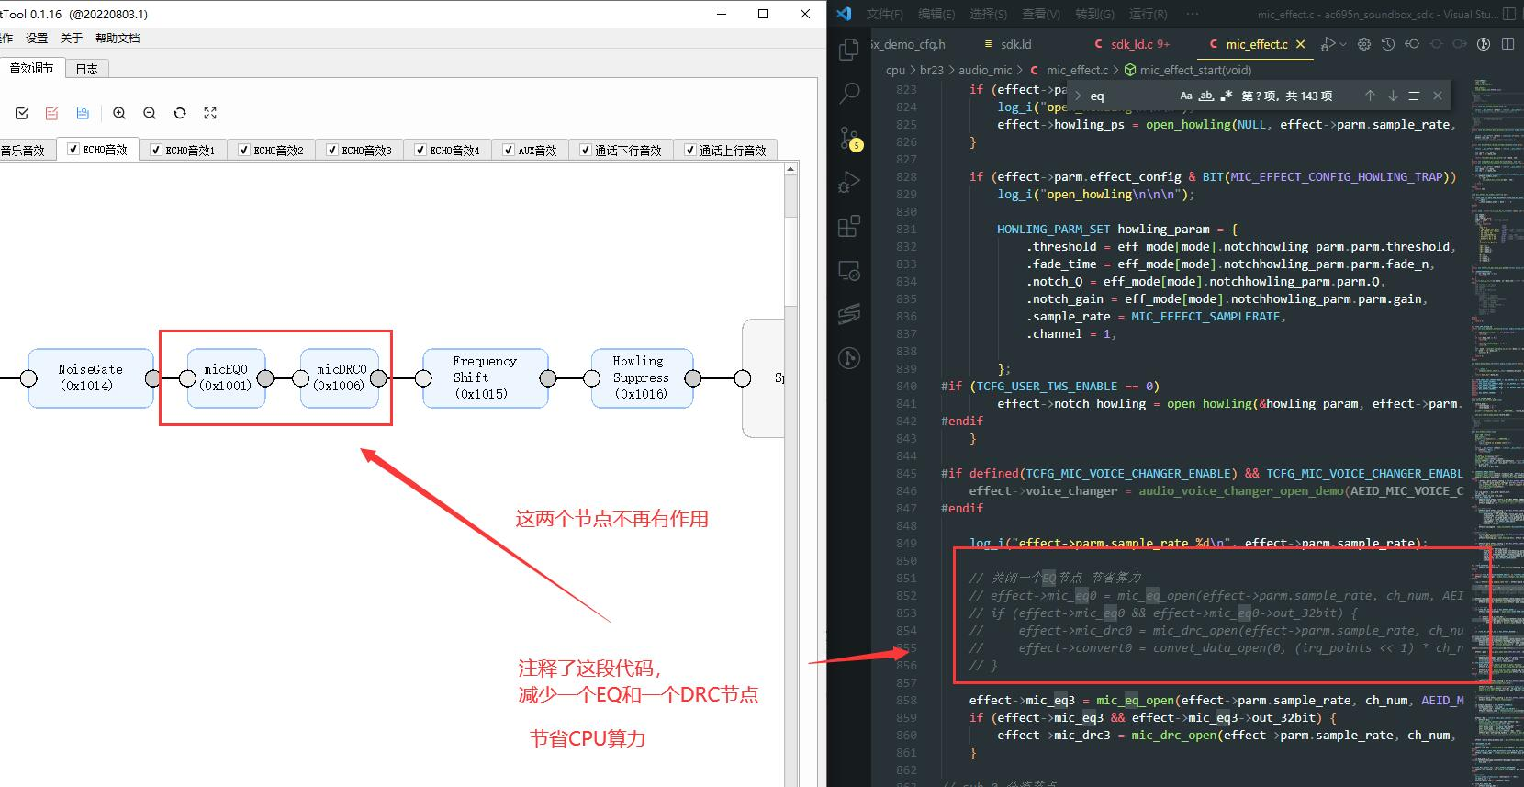
Task: Click scroll up arrow of canvas scrollbar
Action: (790, 169)
